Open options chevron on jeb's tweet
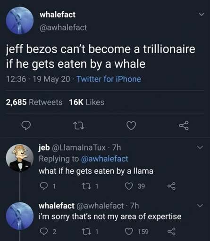 (x=200, y=147)
